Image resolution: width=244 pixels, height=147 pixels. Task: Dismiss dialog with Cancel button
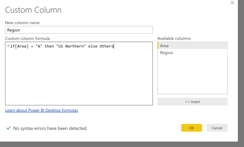217,128
